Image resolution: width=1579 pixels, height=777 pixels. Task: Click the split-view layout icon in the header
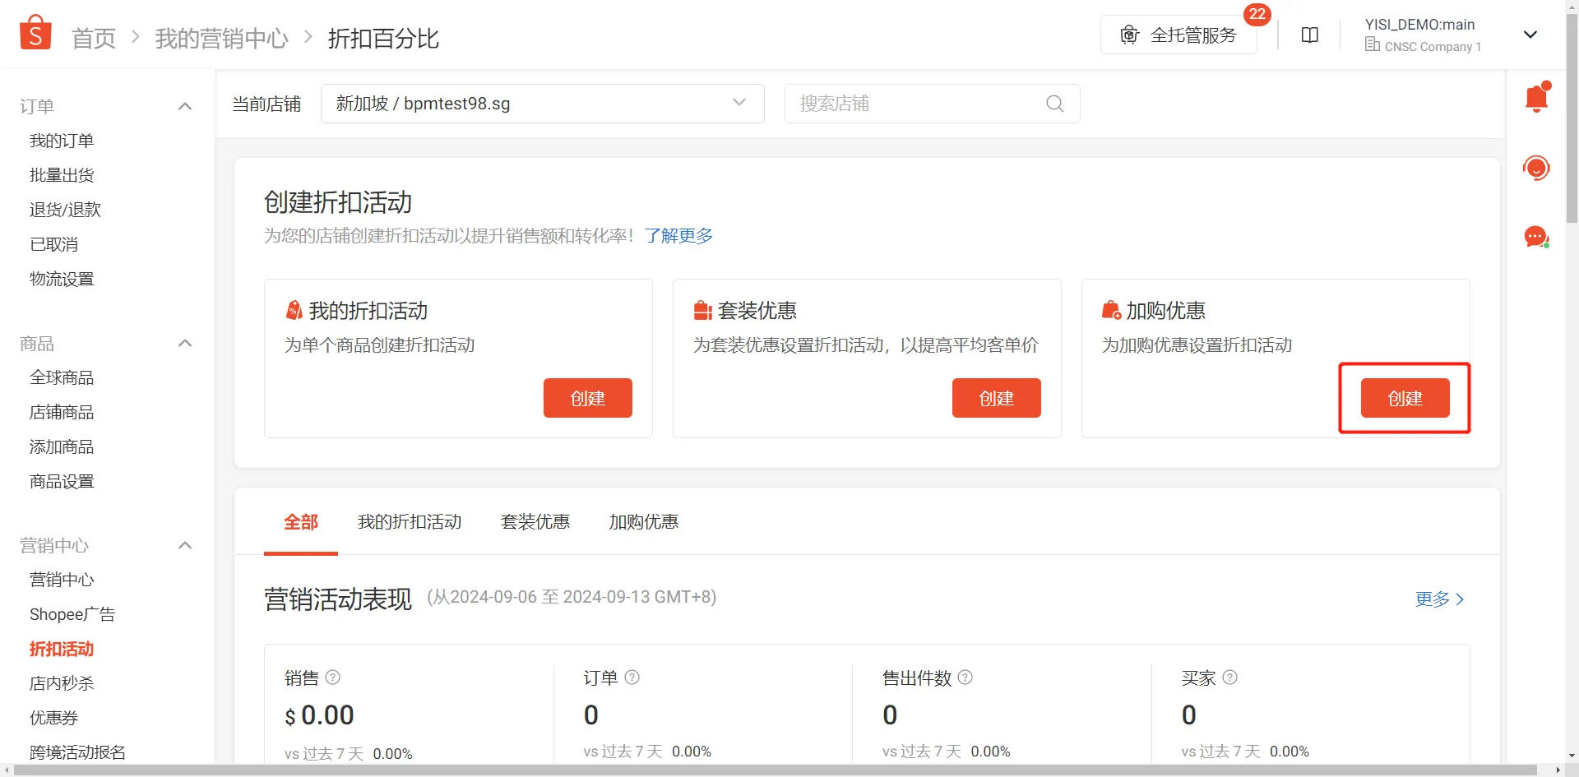pos(1309,35)
